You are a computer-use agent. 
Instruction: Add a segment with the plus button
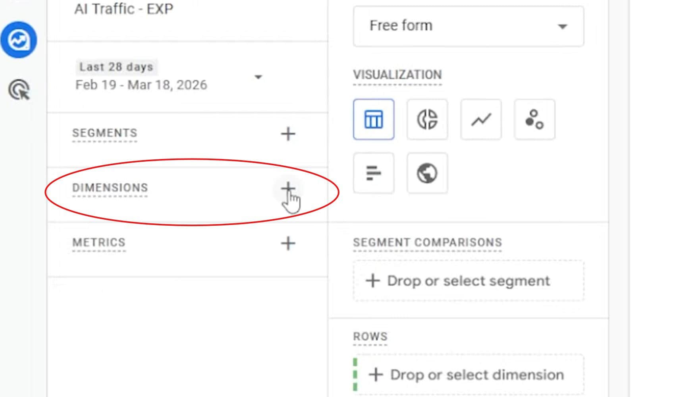(x=289, y=134)
